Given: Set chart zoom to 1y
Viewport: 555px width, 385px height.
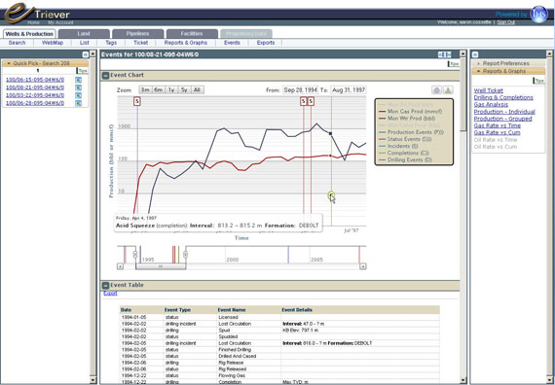Looking at the screenshot, I should (x=171, y=89).
